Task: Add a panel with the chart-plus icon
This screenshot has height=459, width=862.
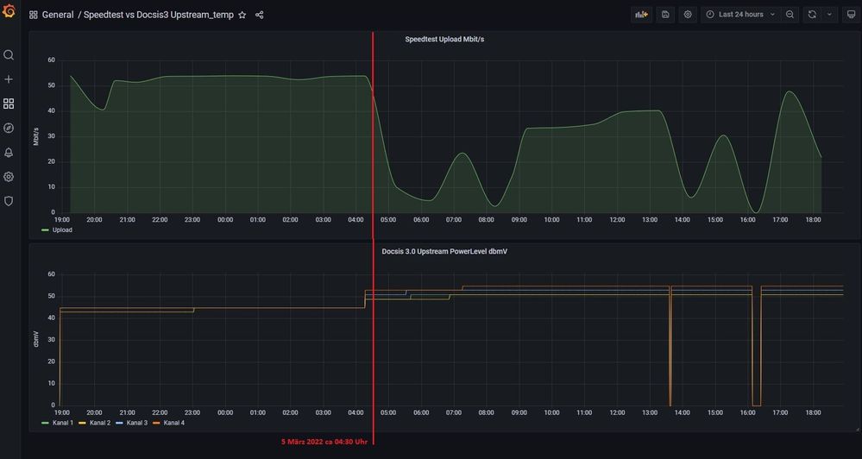Action: click(642, 15)
